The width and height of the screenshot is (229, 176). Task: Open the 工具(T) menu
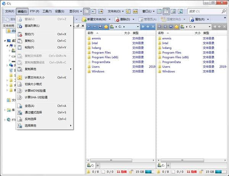tap(47, 11)
